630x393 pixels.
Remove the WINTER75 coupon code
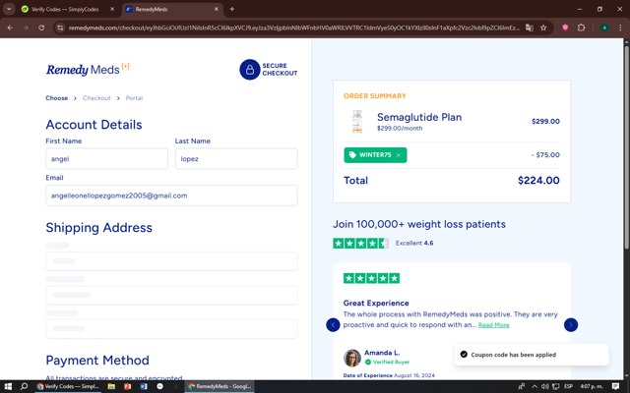[x=398, y=155]
